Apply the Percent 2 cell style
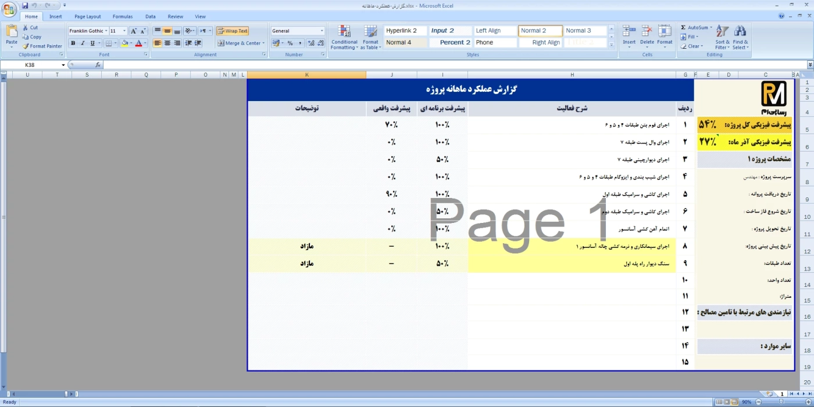The width and height of the screenshot is (814, 407). click(x=451, y=42)
